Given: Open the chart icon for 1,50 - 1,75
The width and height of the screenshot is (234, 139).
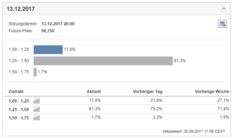Looking at the screenshot, I should 37,118.
